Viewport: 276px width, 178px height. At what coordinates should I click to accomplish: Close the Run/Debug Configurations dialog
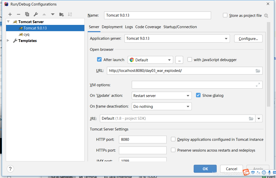pyautogui.click(x=268, y=4)
